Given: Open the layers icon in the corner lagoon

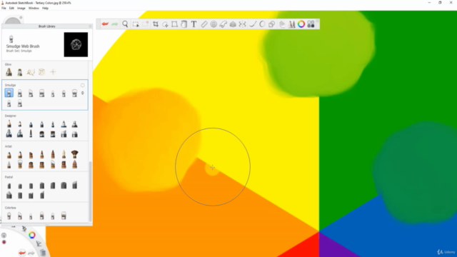Looking at the screenshot, I should click(43, 252).
